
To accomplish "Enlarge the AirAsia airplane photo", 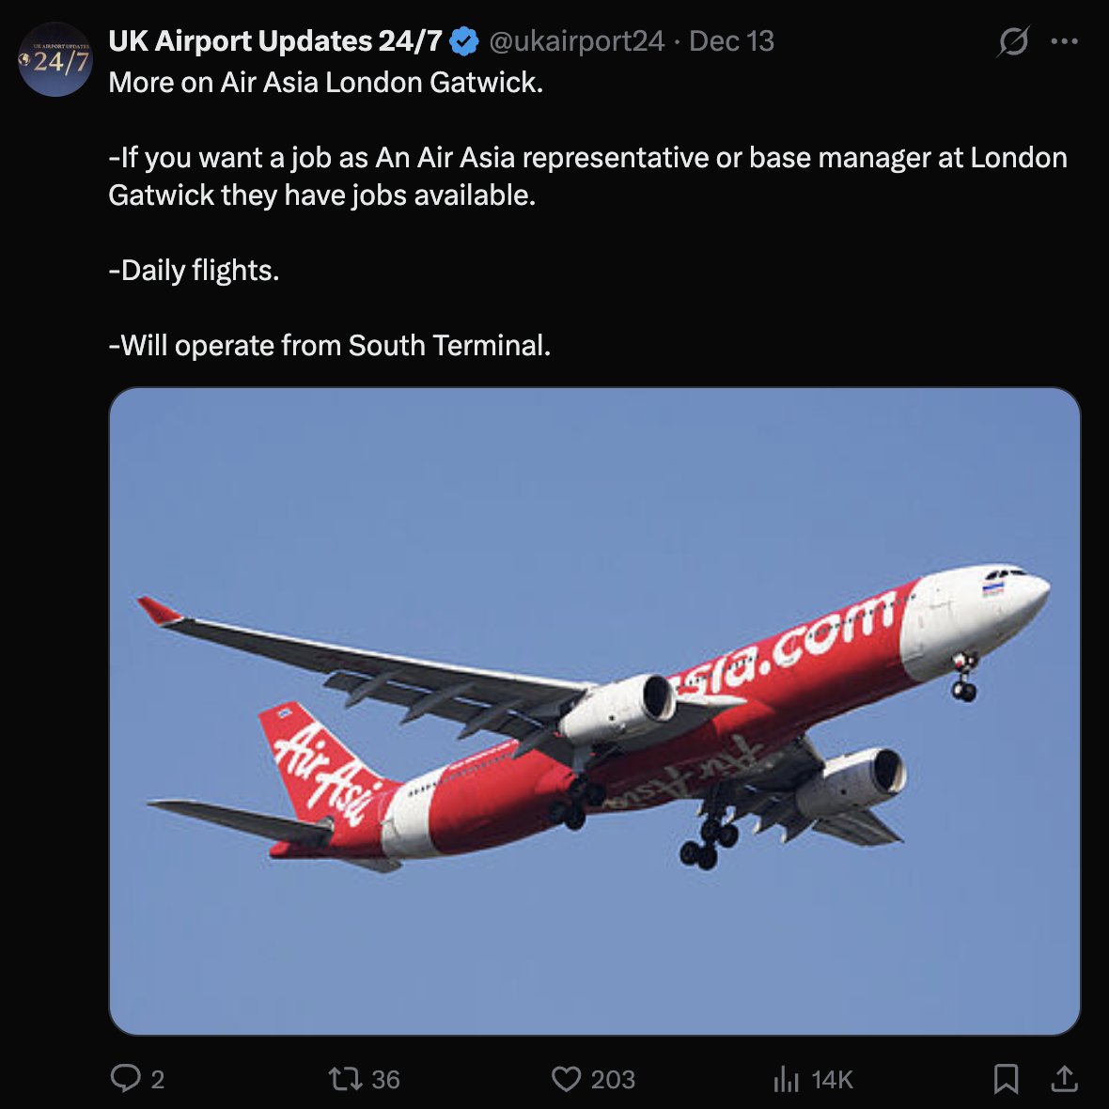I will click(x=594, y=711).
